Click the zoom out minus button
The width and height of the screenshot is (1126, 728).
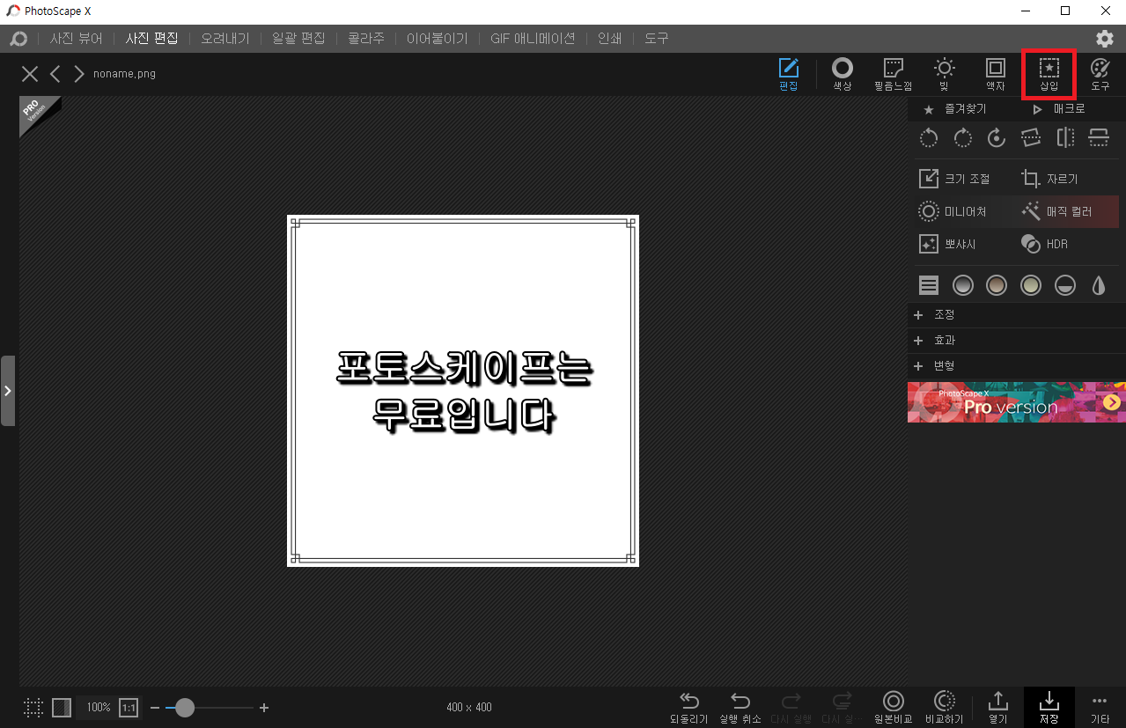(x=155, y=708)
